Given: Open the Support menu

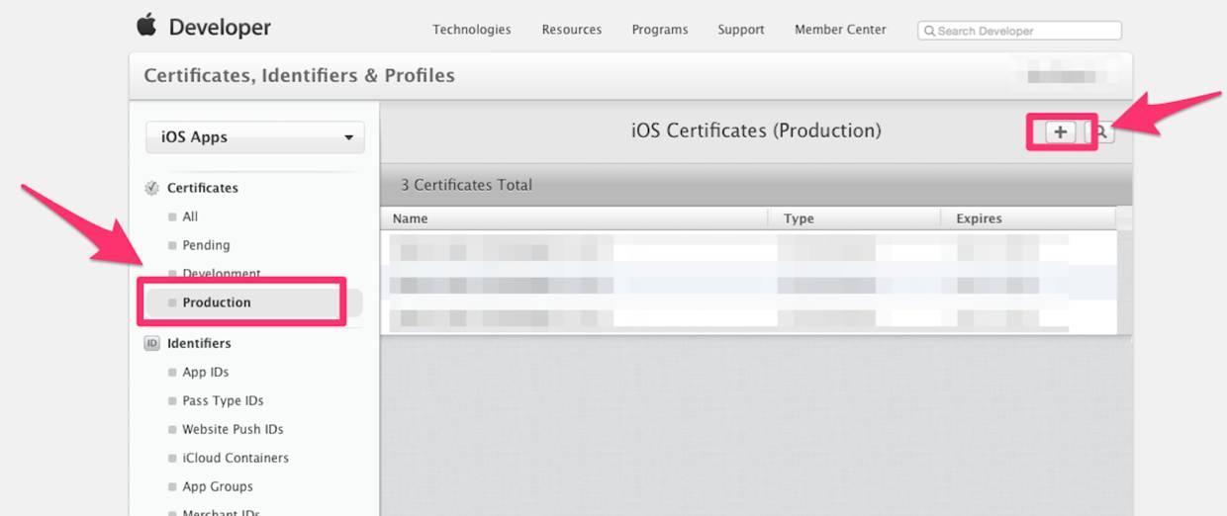Looking at the screenshot, I should coord(741,30).
